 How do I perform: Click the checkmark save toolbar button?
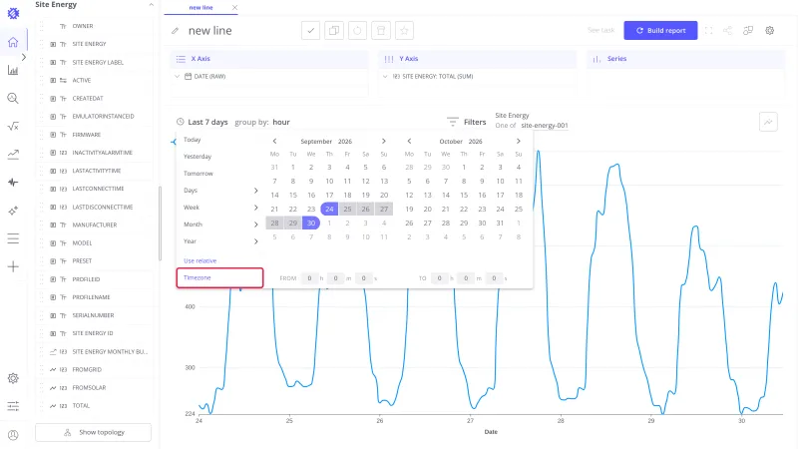click(310, 31)
